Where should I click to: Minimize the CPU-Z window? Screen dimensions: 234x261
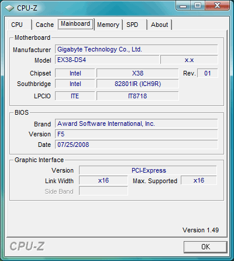(x=183, y=5)
